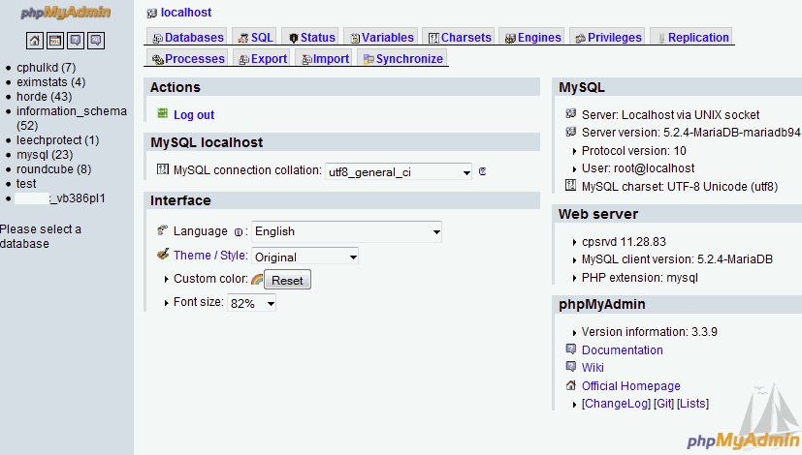The image size is (802, 455).
Task: Open the SQL query window icon
Action: (x=55, y=41)
